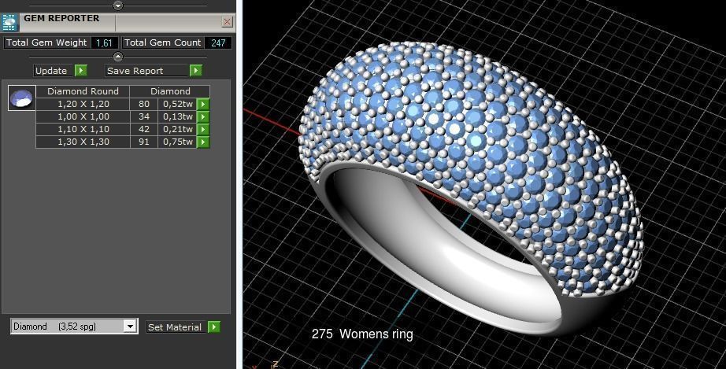Select the 1,20 X 1,20 size cell
Viewport: 726px width, 369px height.
click(x=83, y=104)
